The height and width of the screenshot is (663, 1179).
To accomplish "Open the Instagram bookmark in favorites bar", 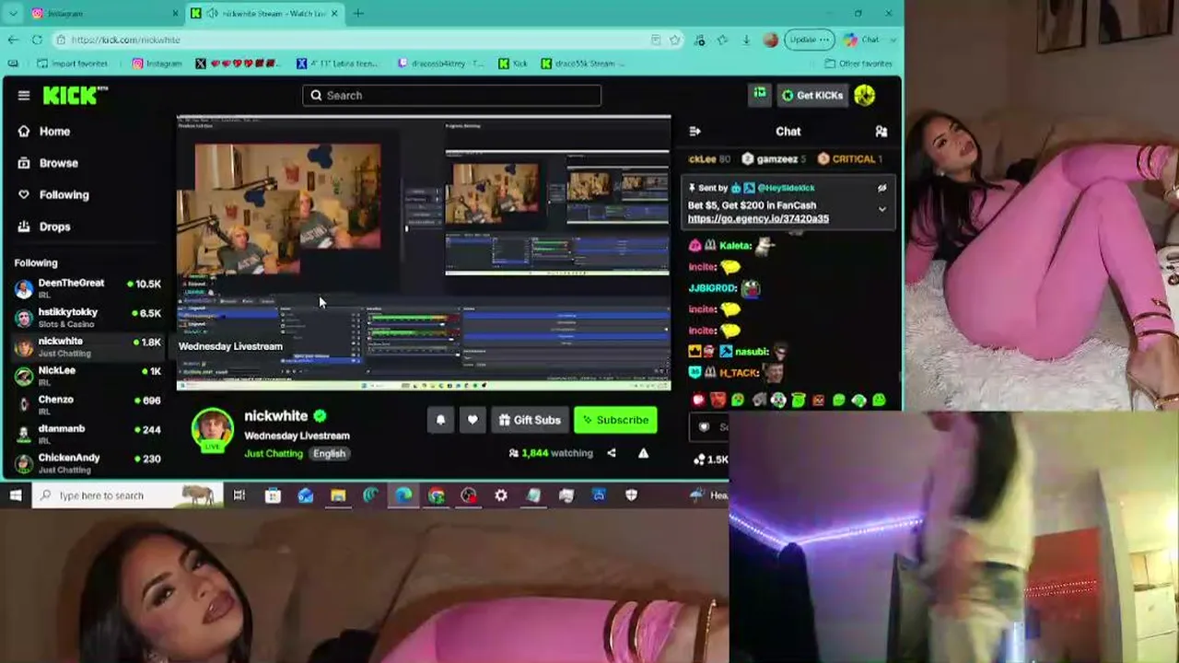I will tap(157, 64).
